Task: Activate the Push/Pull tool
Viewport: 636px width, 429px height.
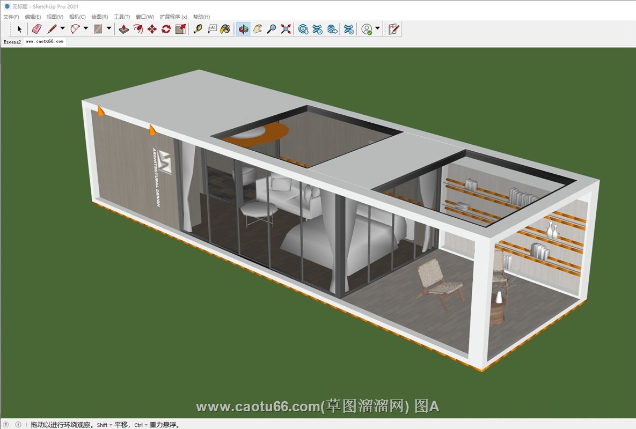Action: (x=124, y=29)
